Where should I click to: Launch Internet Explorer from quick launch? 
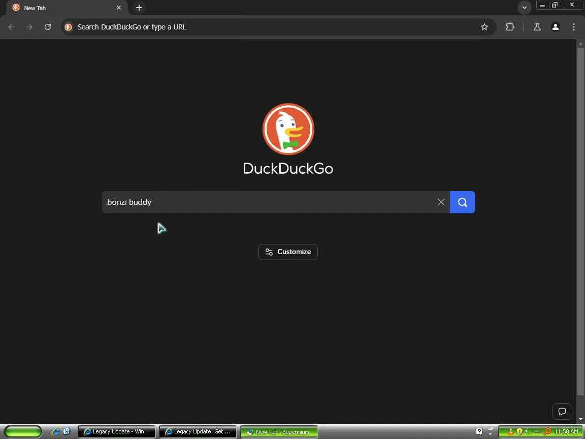tap(55, 431)
